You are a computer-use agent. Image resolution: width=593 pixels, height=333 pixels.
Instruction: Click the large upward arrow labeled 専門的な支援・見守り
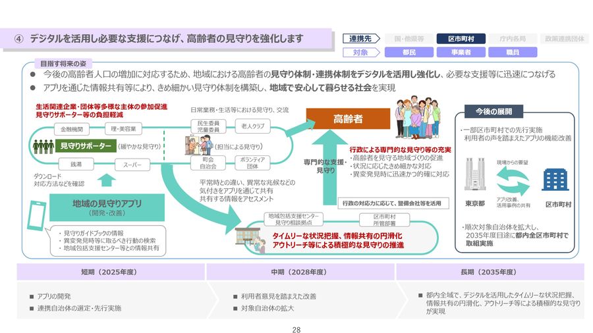coord(325,165)
